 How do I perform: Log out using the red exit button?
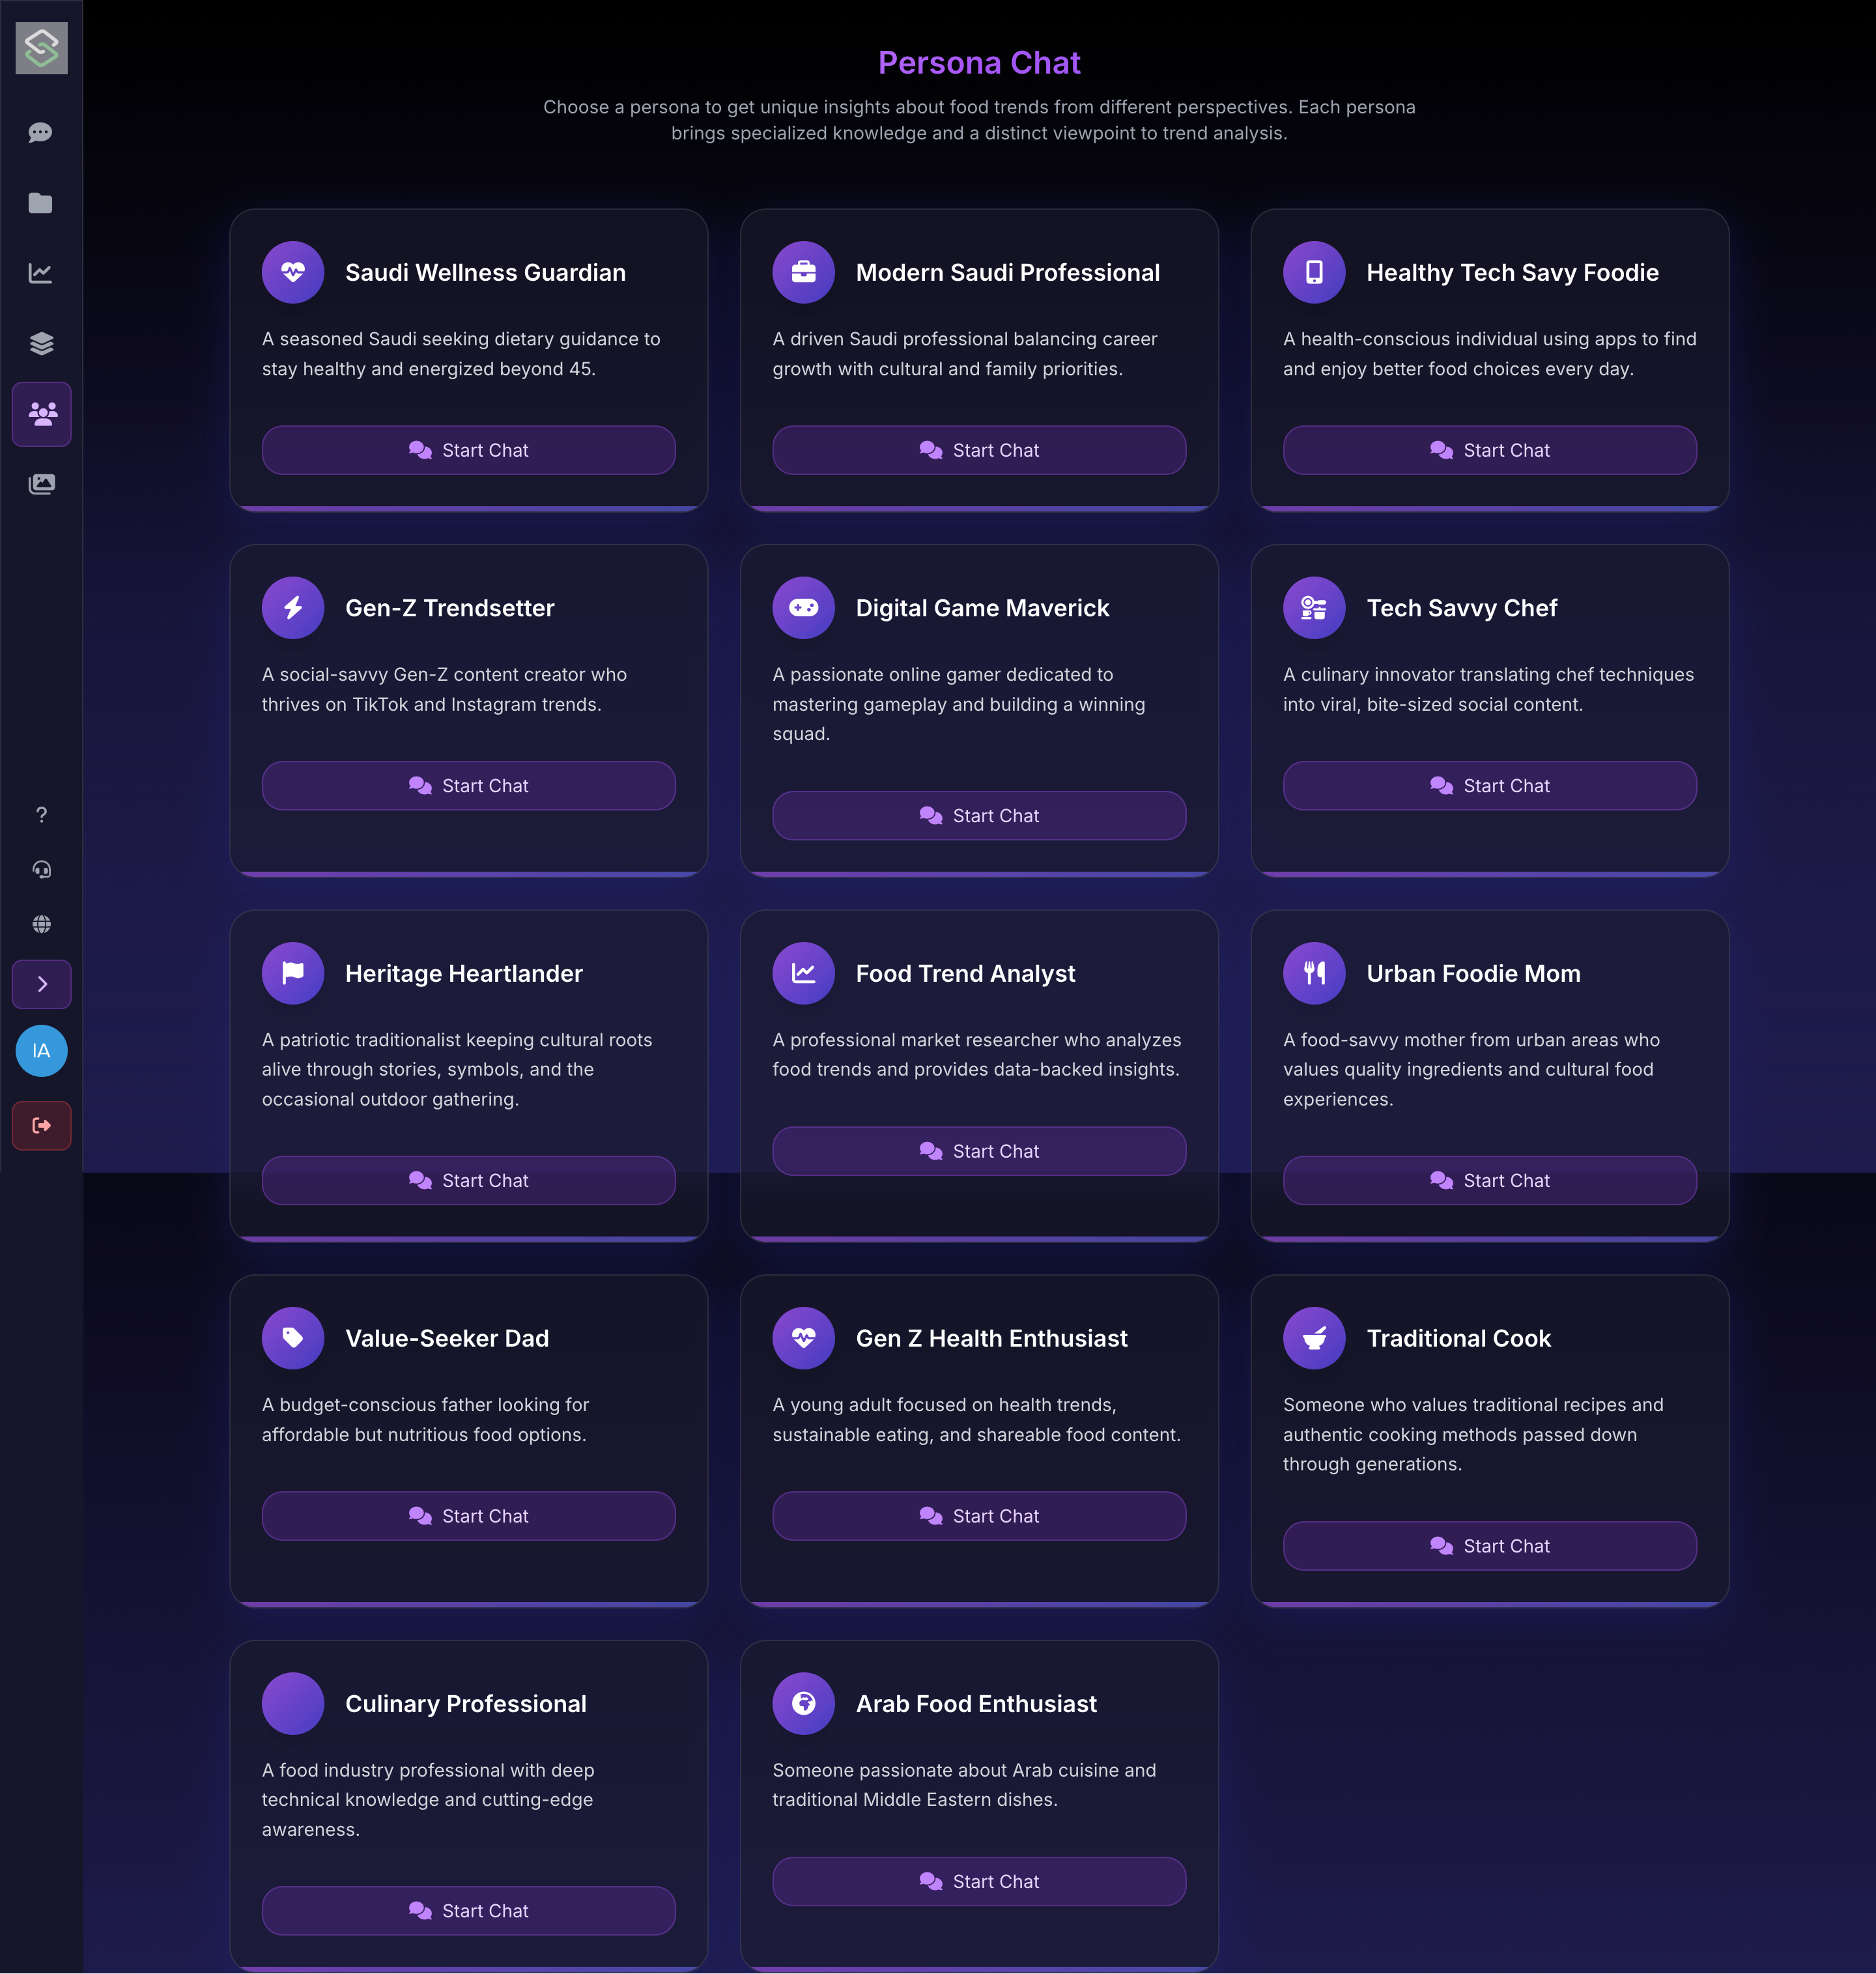click(x=41, y=1125)
